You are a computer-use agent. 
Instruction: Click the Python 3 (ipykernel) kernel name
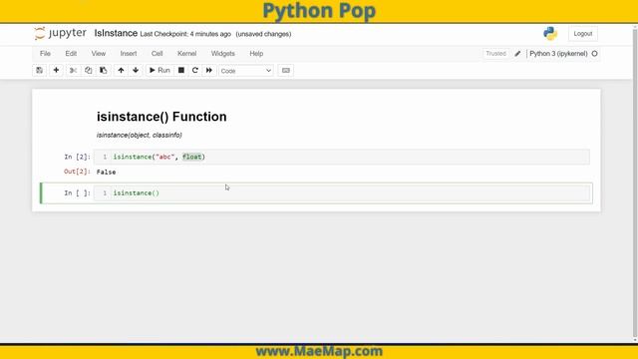coord(558,53)
